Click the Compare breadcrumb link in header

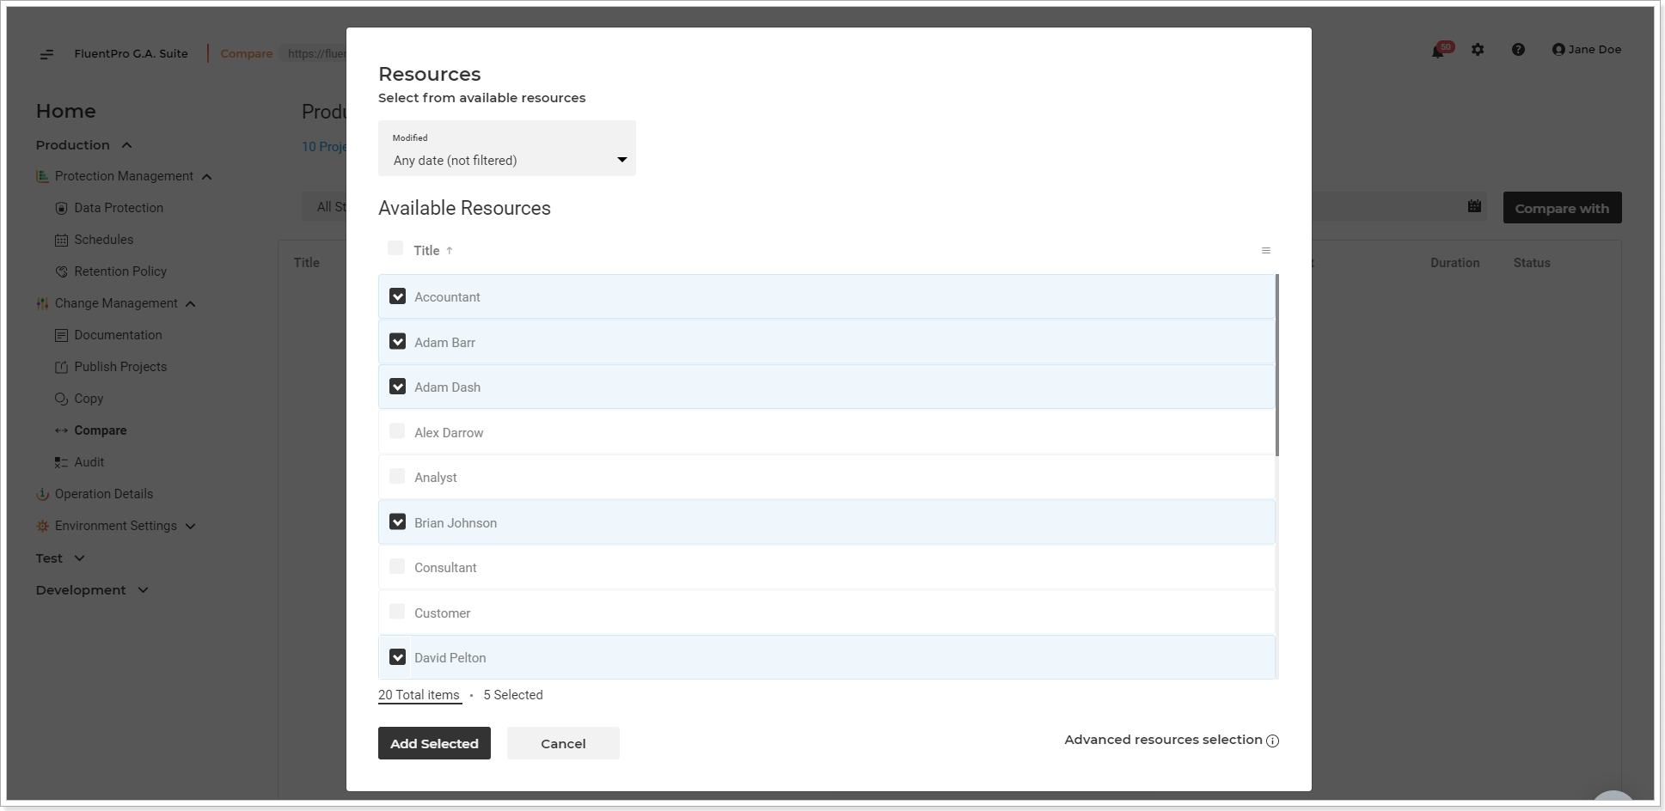coord(247,53)
